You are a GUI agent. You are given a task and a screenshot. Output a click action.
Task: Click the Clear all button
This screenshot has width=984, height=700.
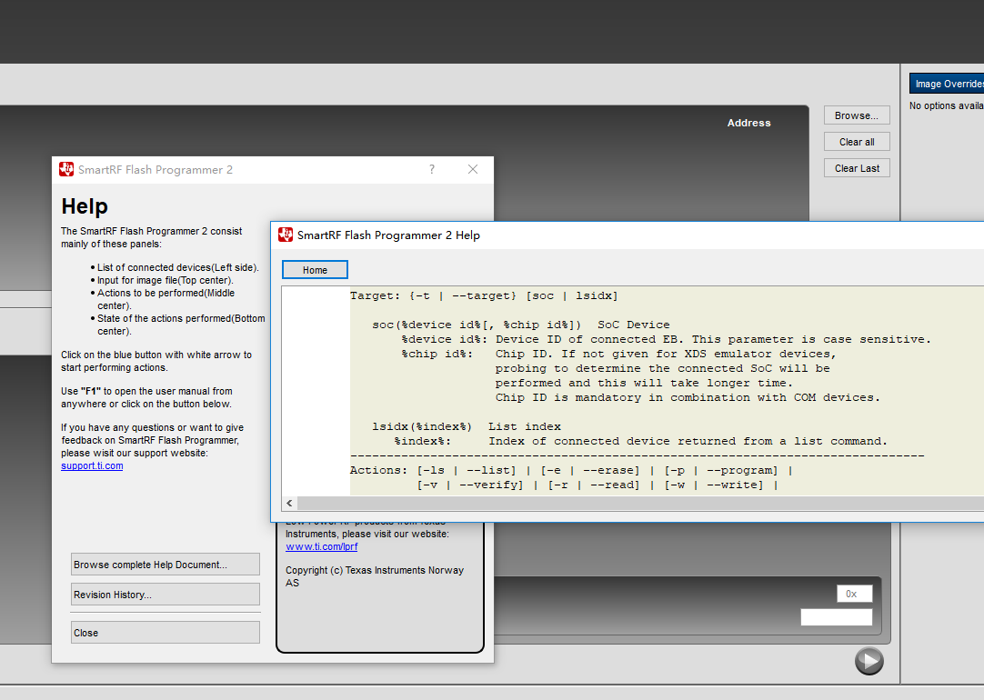857,142
